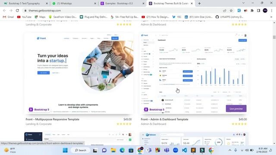
Task: Show more bookmarks with overflow chevron
Action: [x=271, y=17]
